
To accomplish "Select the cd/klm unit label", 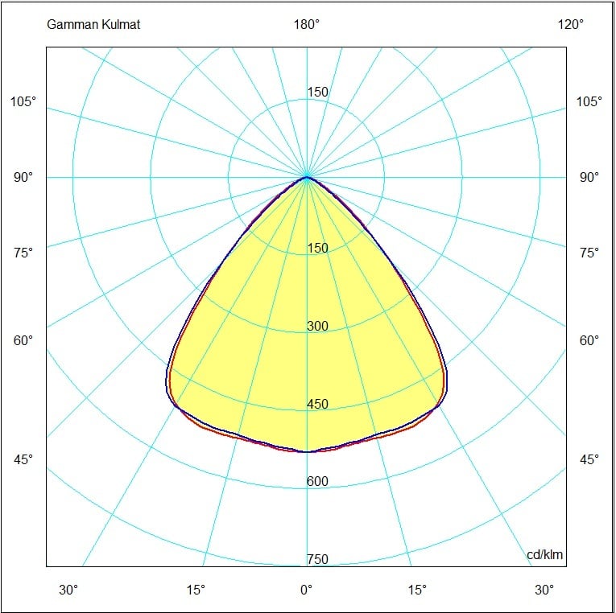I will 545,555.
